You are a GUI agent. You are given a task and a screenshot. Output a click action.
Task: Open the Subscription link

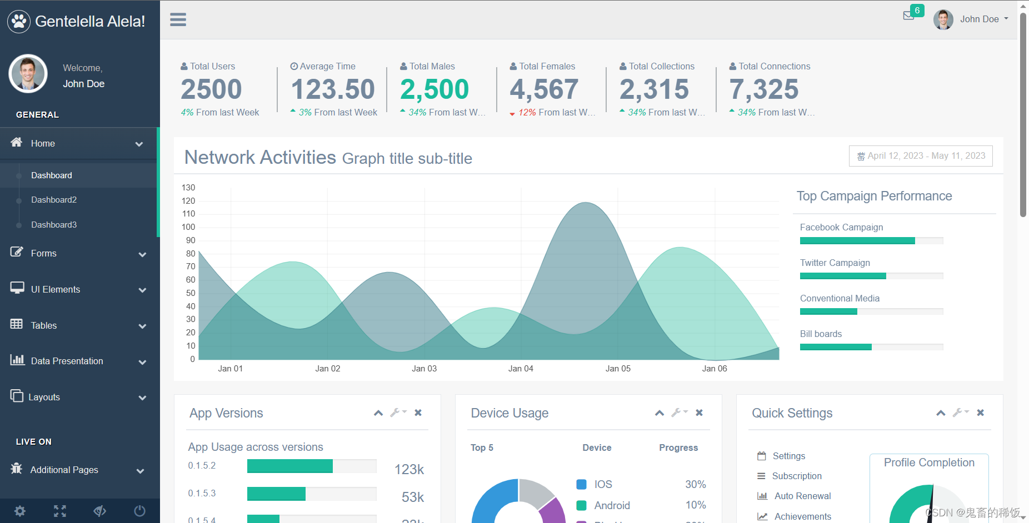click(x=797, y=476)
